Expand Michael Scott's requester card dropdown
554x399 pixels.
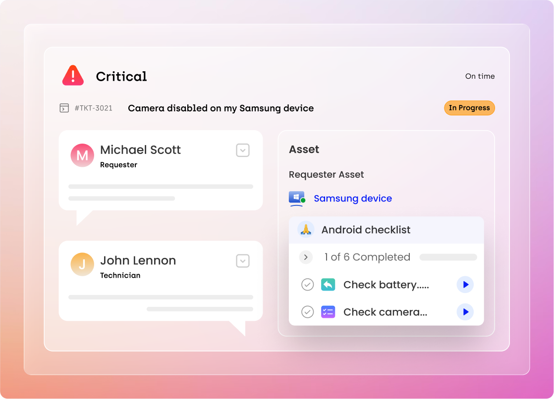(243, 150)
